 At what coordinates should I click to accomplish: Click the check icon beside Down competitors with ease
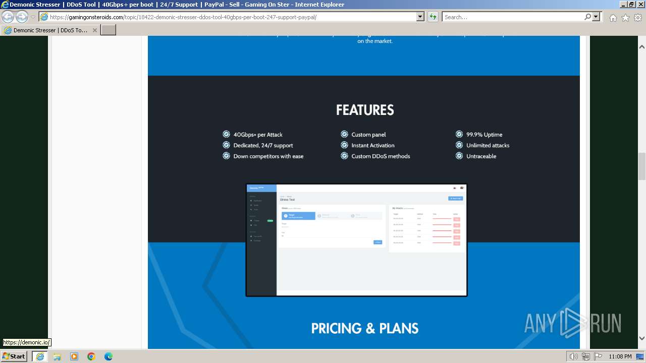pos(227,156)
